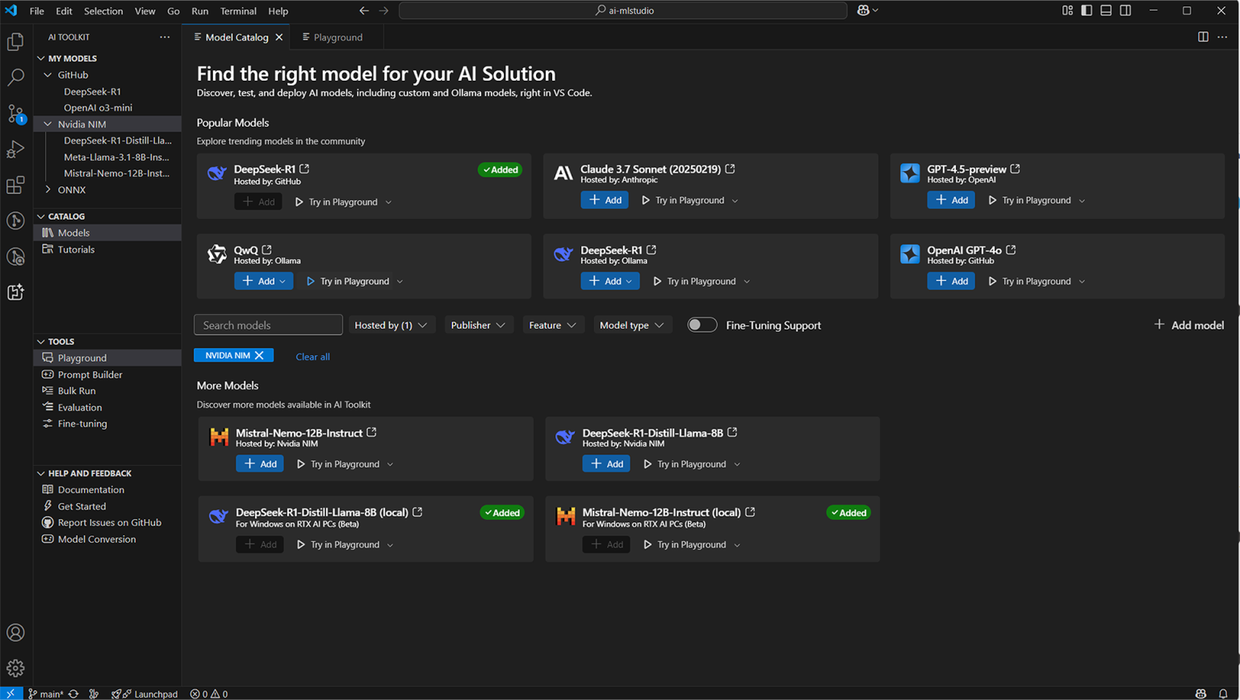This screenshot has height=700, width=1240.
Task: Open the Accounts icon
Action: pos(15,633)
